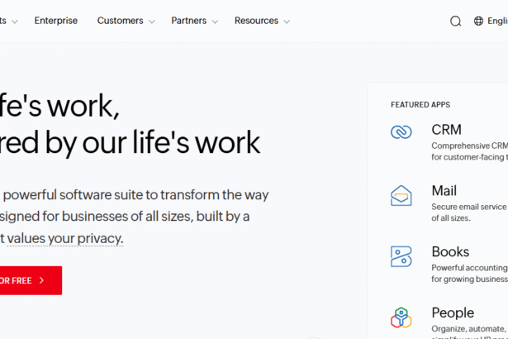Open the search magnifier icon
Image resolution: width=508 pixels, height=339 pixels.
click(x=455, y=21)
